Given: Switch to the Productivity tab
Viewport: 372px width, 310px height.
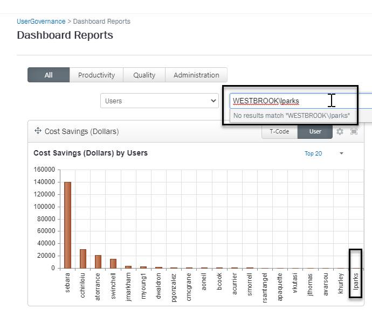Looking at the screenshot, I should click(97, 75).
